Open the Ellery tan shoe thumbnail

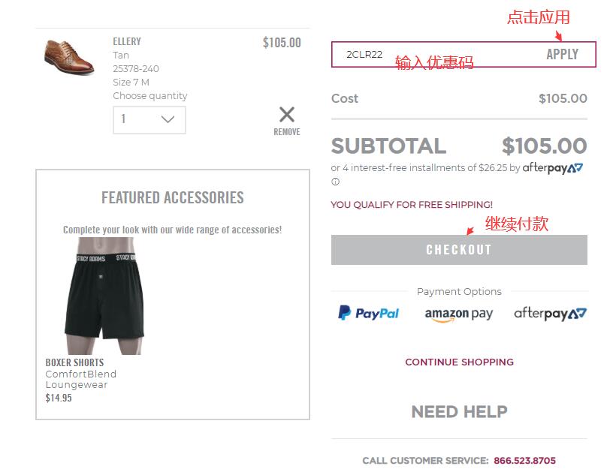(69, 57)
